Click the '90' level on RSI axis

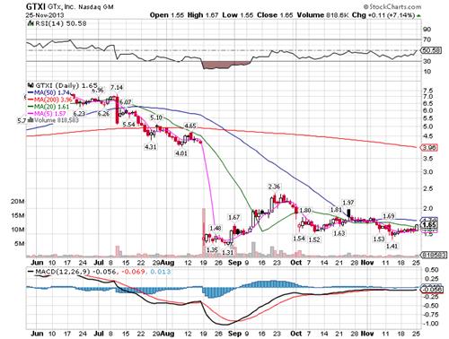427,30
